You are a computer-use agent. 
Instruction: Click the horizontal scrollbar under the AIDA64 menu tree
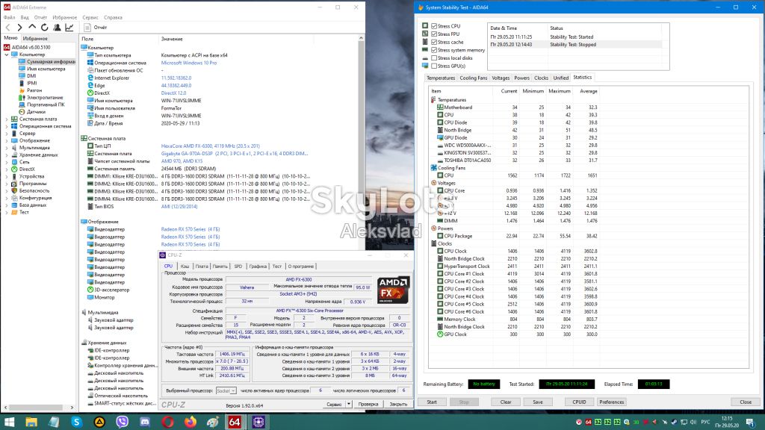click(39, 408)
